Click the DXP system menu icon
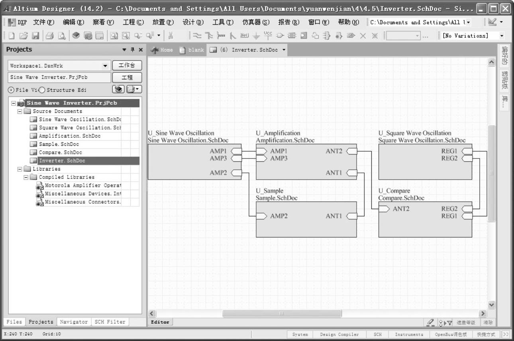Viewport: 514px width, 341px height. pos(17,22)
